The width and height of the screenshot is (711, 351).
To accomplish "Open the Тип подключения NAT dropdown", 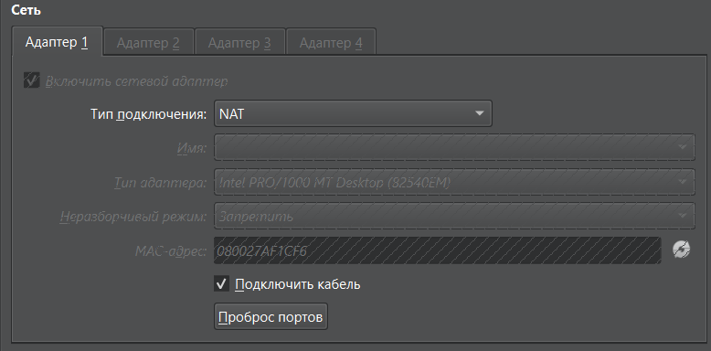I will point(353,113).
